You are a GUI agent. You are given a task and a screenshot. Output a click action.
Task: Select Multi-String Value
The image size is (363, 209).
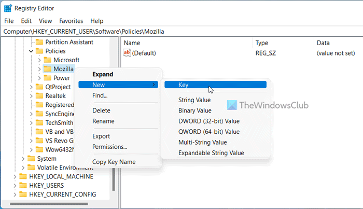click(215, 142)
